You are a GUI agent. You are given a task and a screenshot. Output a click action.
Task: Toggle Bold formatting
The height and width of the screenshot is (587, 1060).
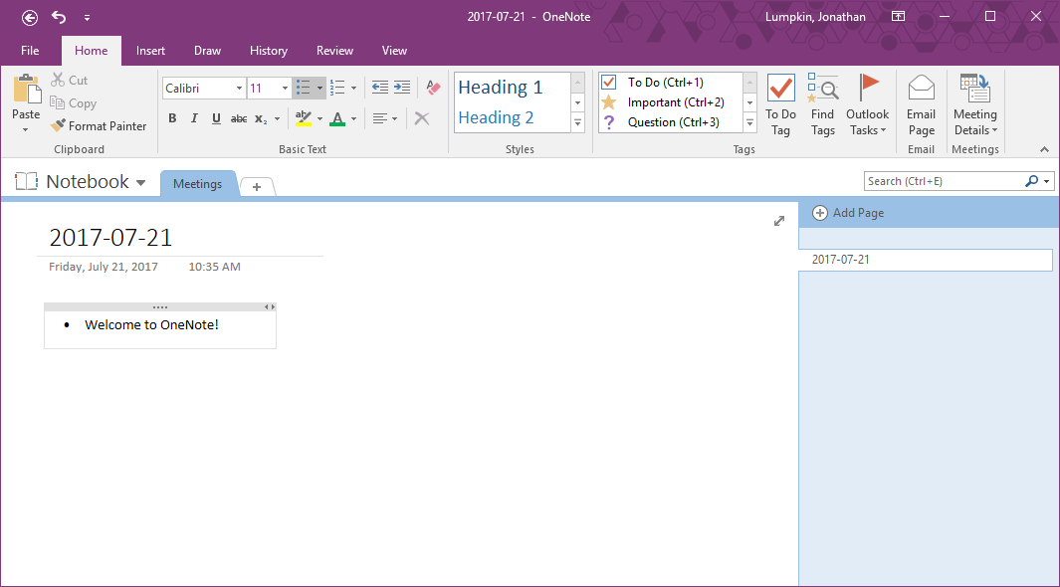172,118
